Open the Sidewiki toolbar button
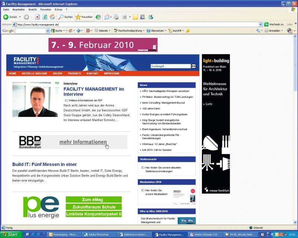This screenshot has width=298, height=238. 102,31
